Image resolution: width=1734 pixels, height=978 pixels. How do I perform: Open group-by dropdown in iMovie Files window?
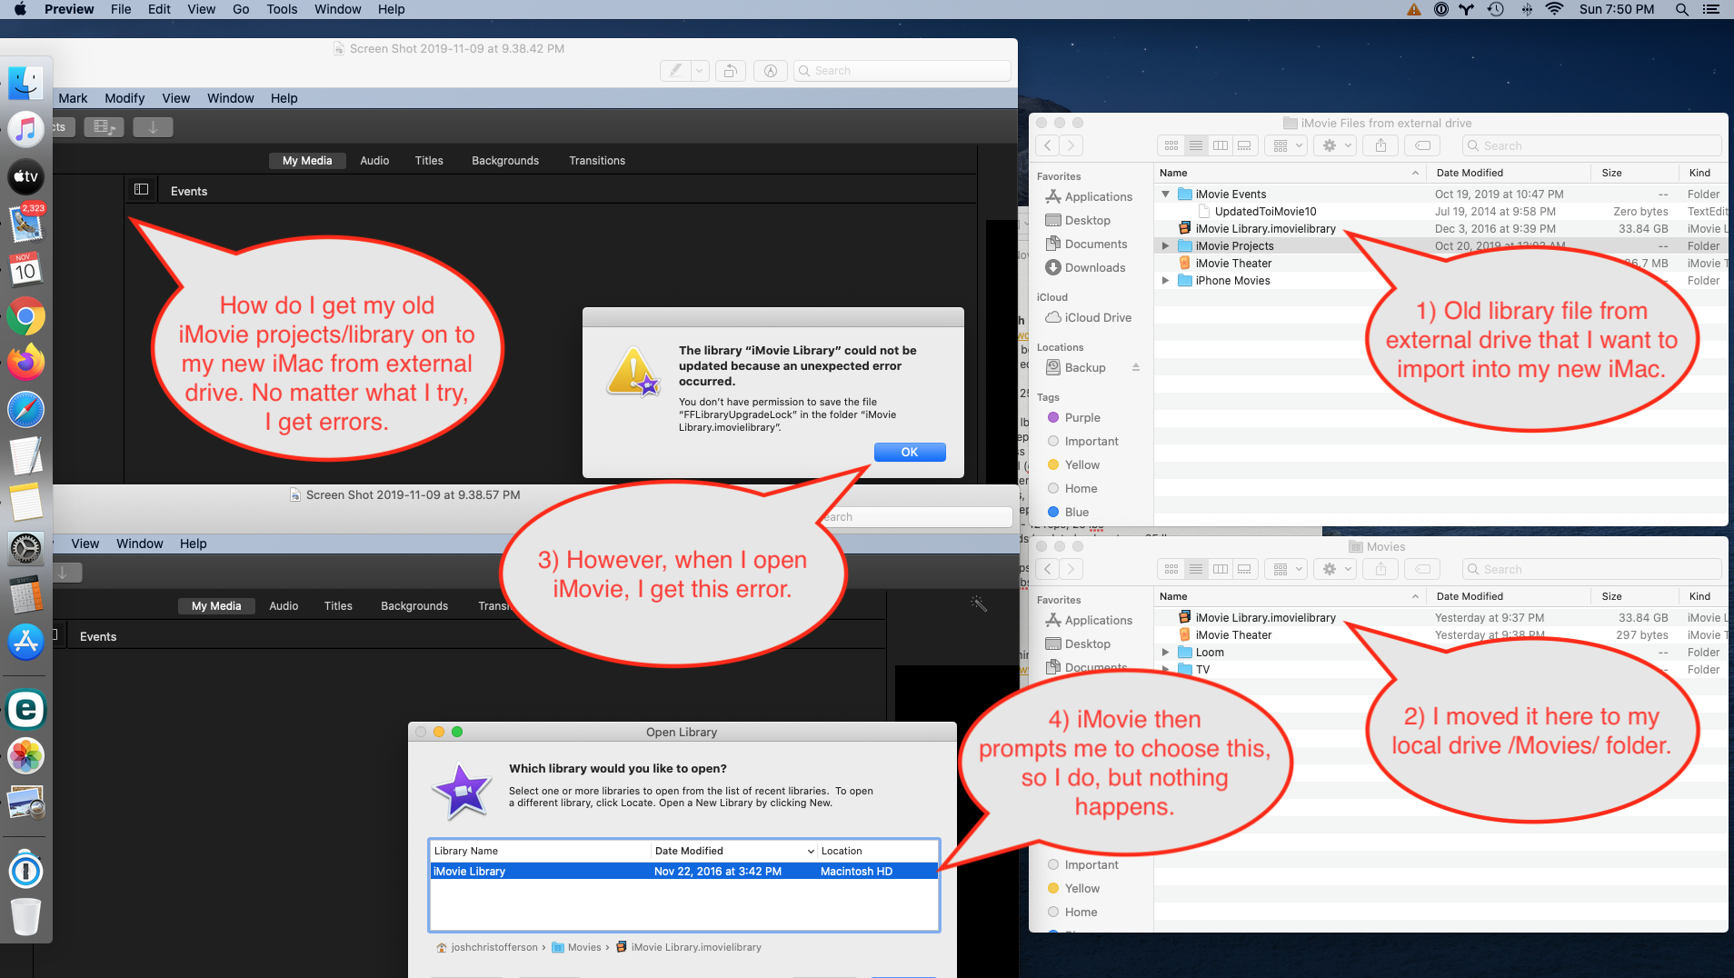(x=1288, y=145)
